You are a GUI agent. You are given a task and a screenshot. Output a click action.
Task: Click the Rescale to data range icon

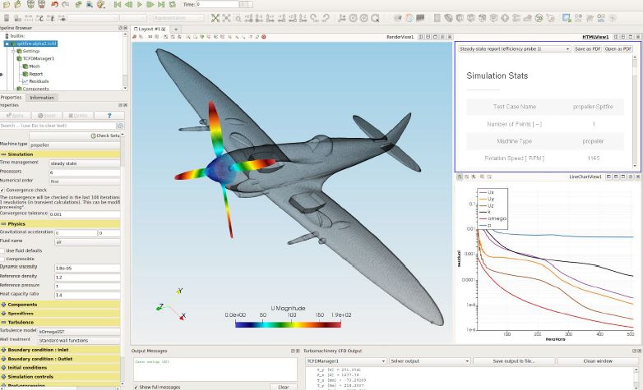click(29, 17)
